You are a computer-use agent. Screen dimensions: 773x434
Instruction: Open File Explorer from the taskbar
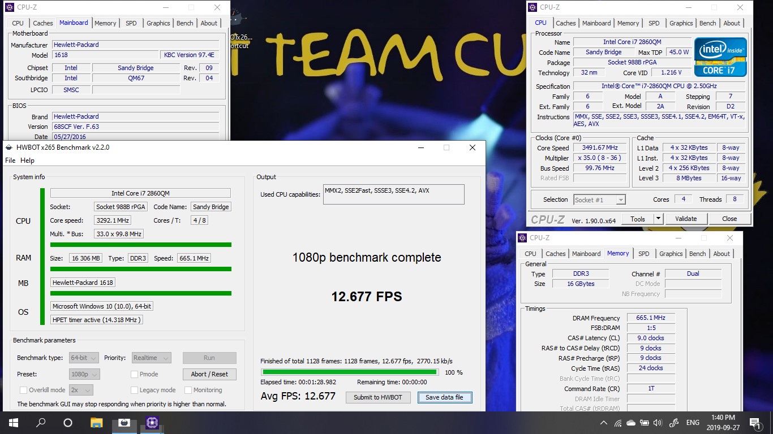(x=97, y=422)
